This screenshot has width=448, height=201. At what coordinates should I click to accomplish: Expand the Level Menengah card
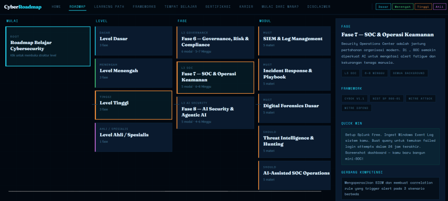click(134, 73)
